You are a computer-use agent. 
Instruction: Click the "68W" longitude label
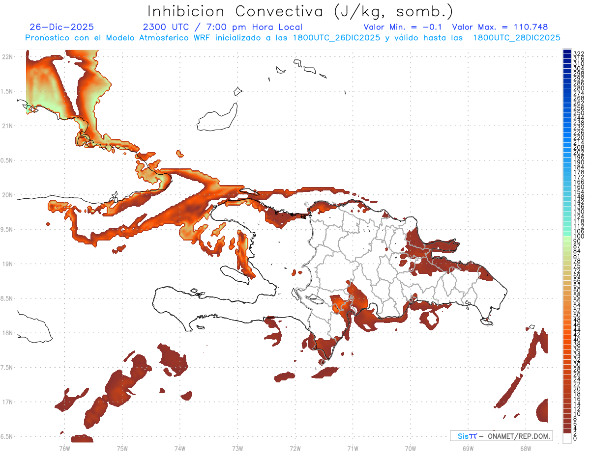[526, 448]
